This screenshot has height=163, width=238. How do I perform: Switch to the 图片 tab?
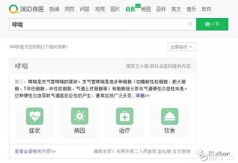[115, 9]
